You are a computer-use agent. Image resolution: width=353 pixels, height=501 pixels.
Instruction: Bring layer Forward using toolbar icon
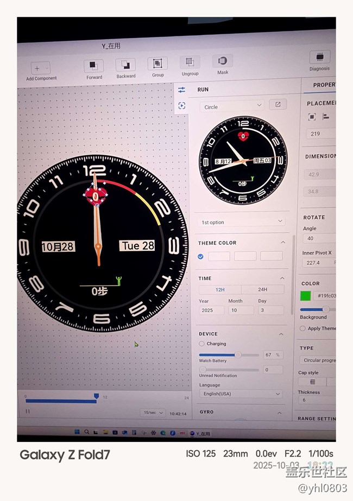click(93, 66)
